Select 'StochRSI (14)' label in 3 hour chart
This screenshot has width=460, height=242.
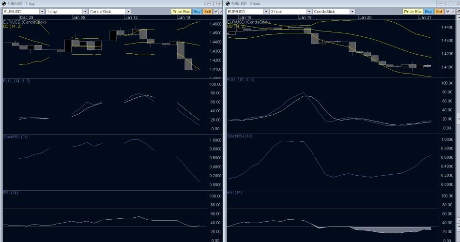click(239, 136)
